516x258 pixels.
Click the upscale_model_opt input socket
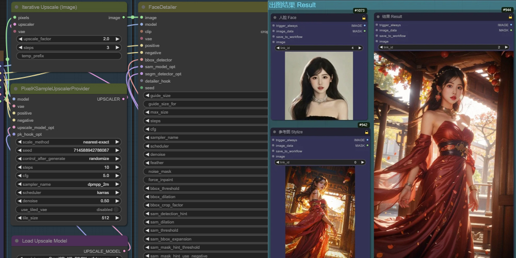coord(14,127)
